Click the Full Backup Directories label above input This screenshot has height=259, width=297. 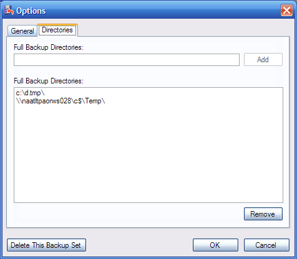pyautogui.click(x=49, y=47)
